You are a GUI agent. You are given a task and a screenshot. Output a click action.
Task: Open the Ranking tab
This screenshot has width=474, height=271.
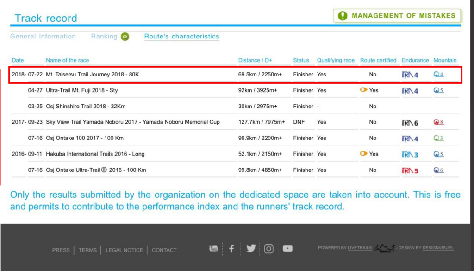(104, 36)
